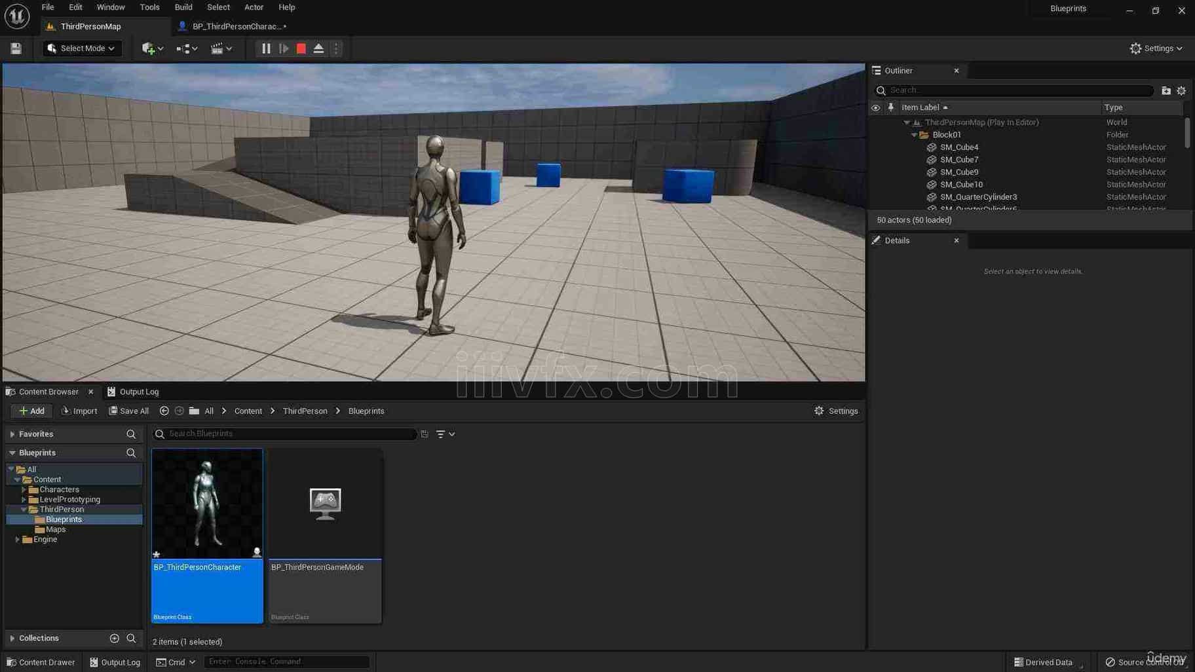Search within the Blueprints sources section

click(x=131, y=453)
